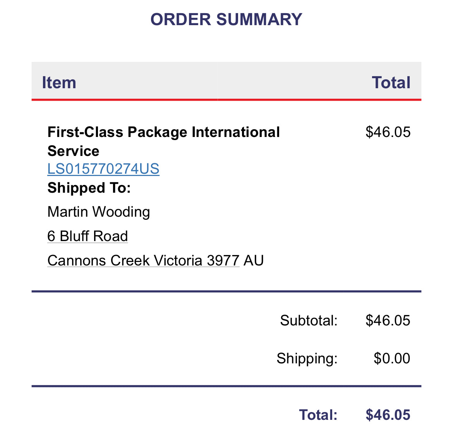Select the subtotal amount $46.05

[x=388, y=320]
